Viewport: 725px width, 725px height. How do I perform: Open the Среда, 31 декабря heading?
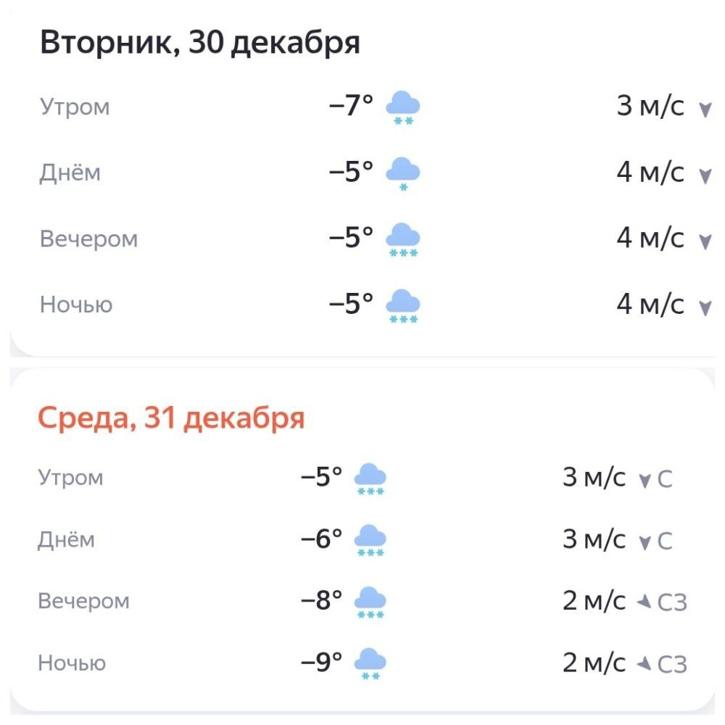171,418
